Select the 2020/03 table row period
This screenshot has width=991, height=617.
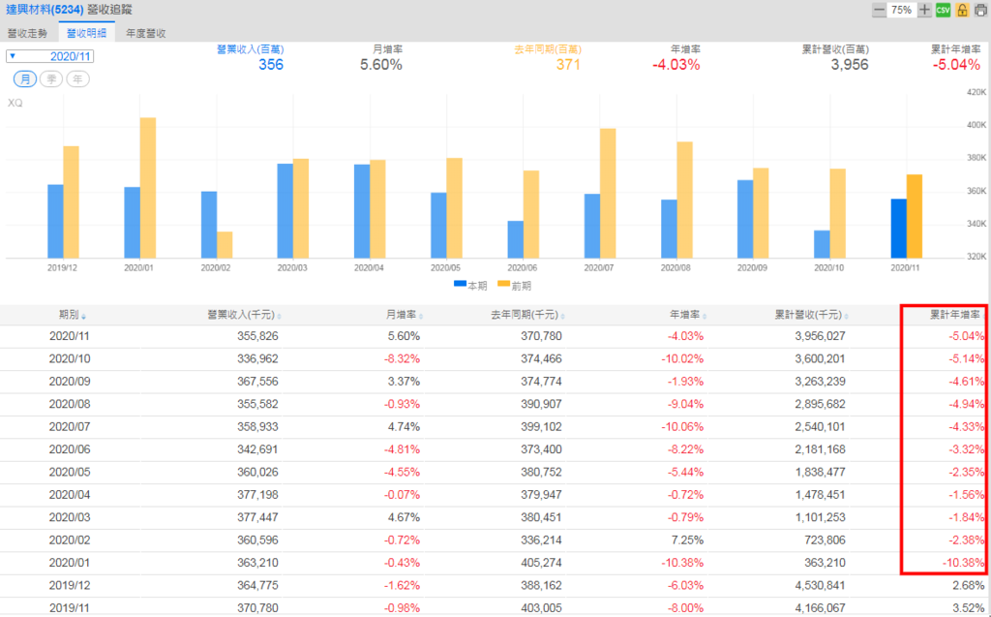[x=70, y=517]
